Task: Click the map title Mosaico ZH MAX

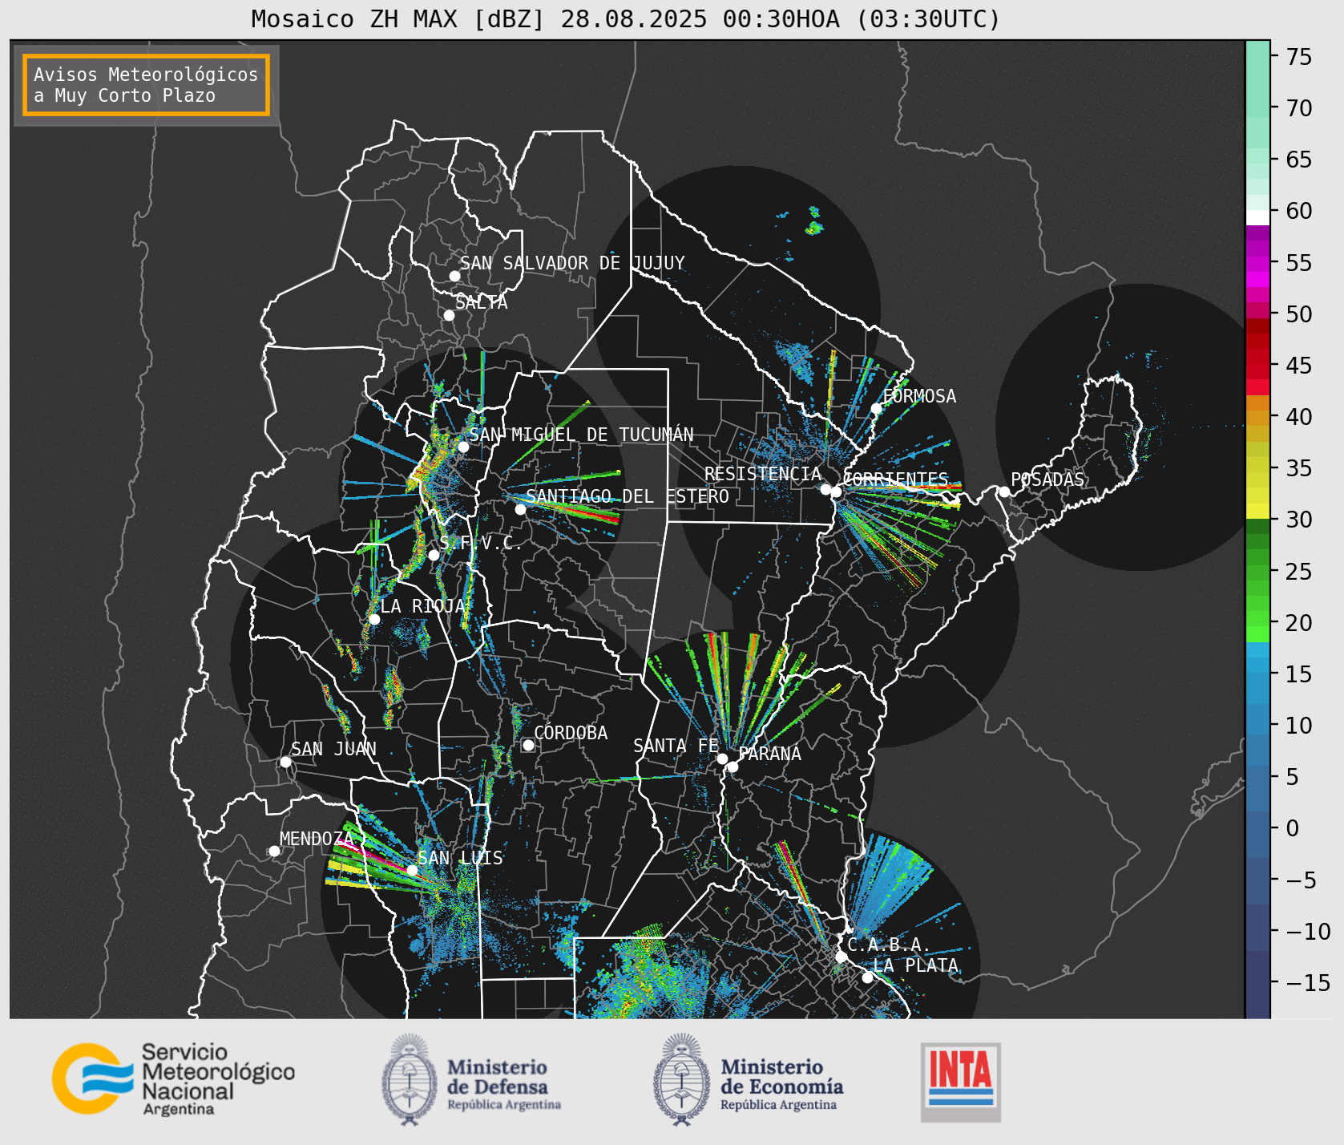Action: click(x=626, y=18)
